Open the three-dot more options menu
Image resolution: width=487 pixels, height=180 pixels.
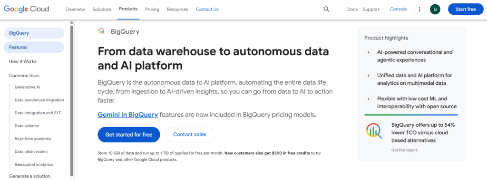tap(419, 10)
